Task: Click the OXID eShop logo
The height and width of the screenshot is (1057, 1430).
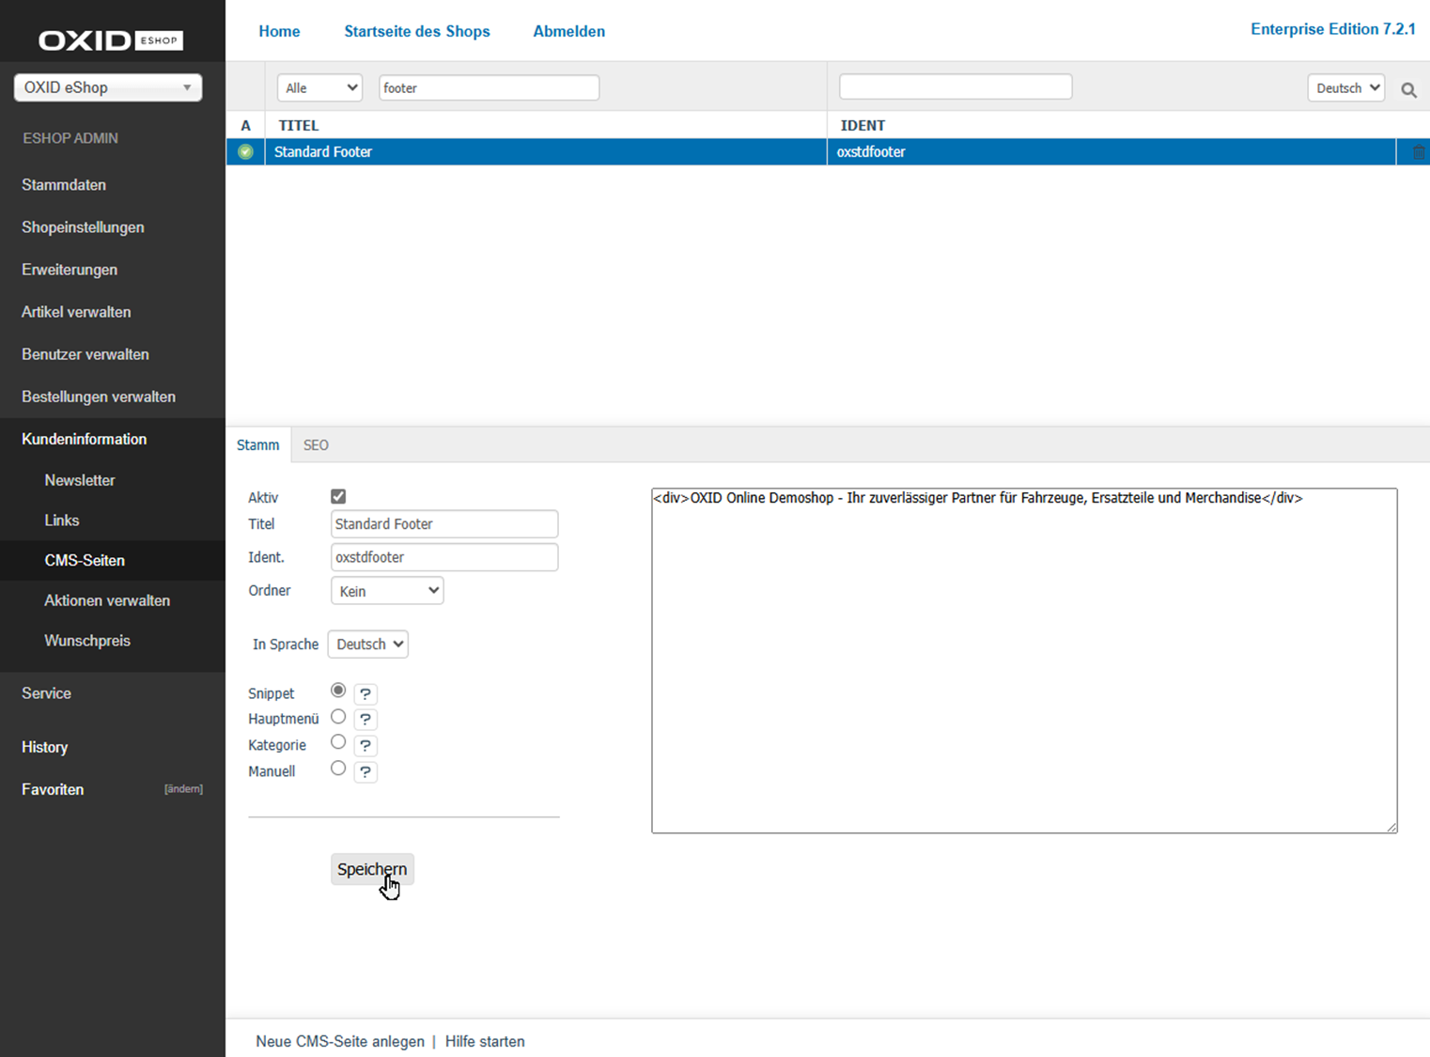Action: pyautogui.click(x=111, y=40)
